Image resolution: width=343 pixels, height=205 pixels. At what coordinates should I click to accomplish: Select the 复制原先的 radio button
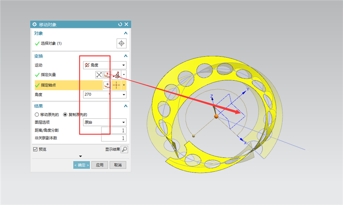coord(65,115)
